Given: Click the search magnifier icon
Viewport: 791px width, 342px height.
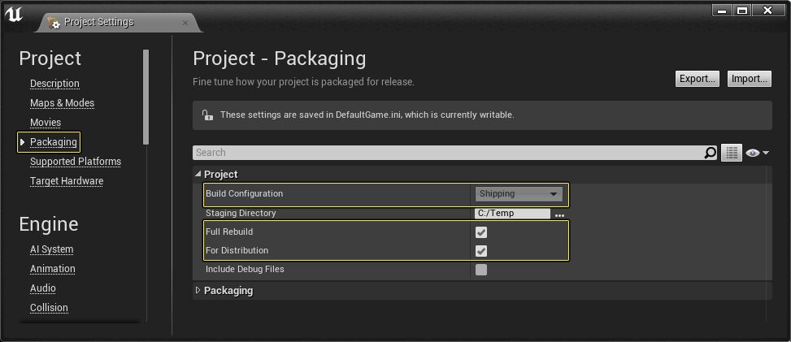Looking at the screenshot, I should click(x=710, y=153).
